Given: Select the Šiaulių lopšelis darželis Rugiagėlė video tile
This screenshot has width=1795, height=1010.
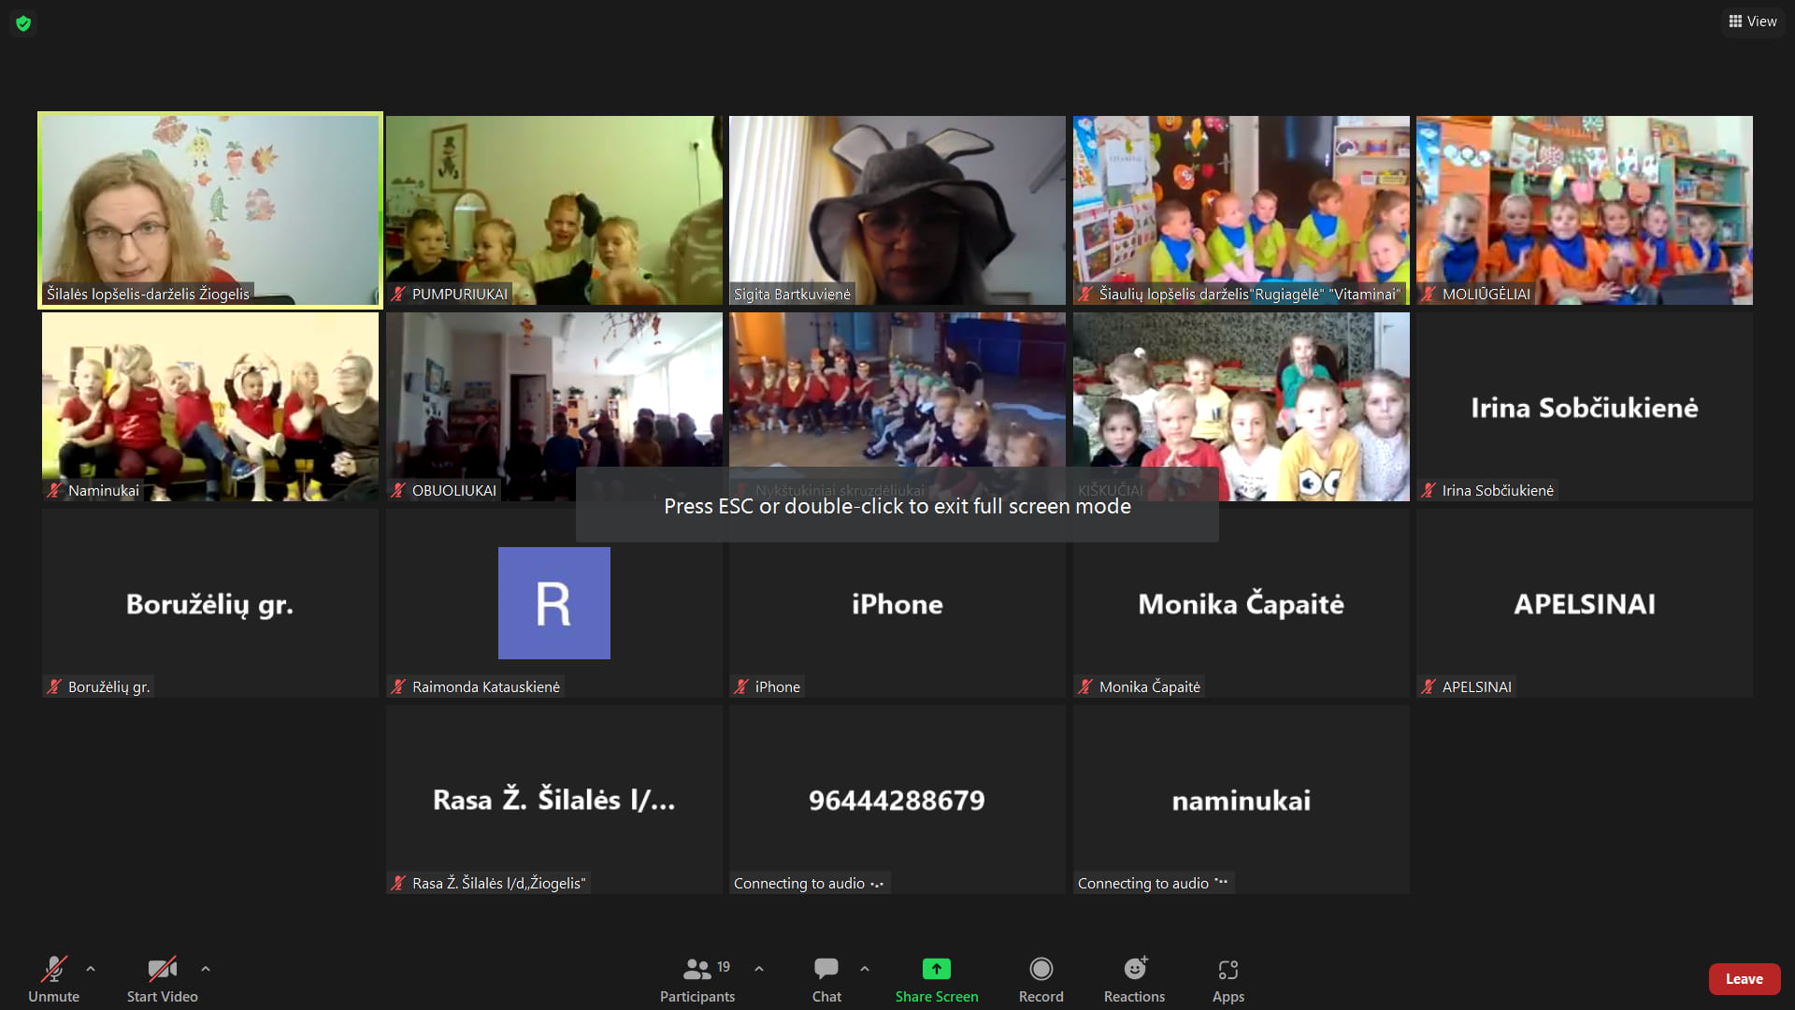Looking at the screenshot, I should pyautogui.click(x=1241, y=209).
